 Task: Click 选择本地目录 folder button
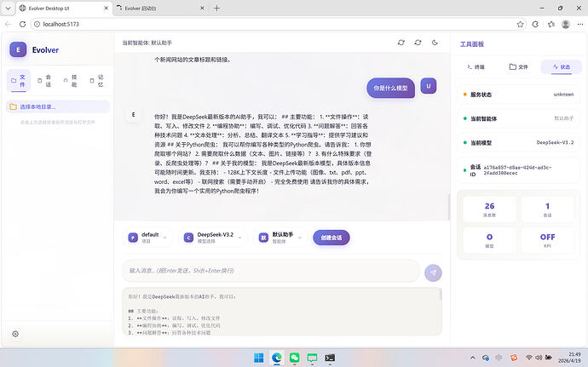tap(58, 106)
